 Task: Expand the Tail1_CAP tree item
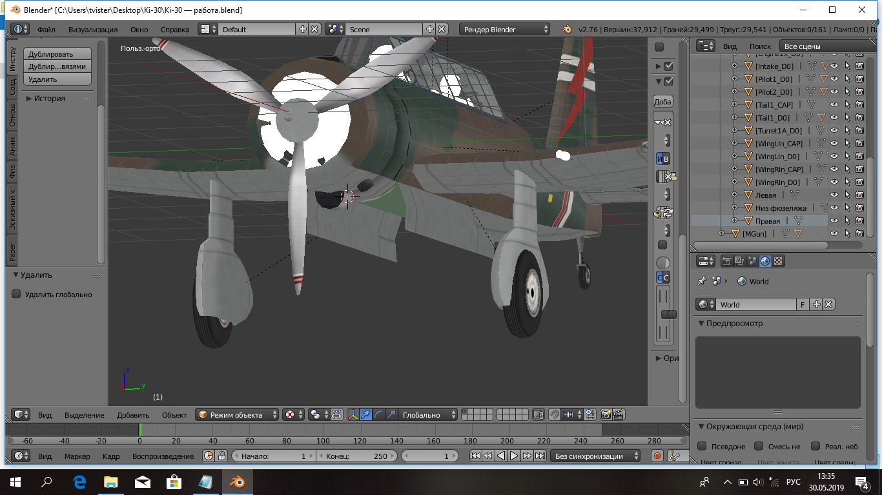734,104
